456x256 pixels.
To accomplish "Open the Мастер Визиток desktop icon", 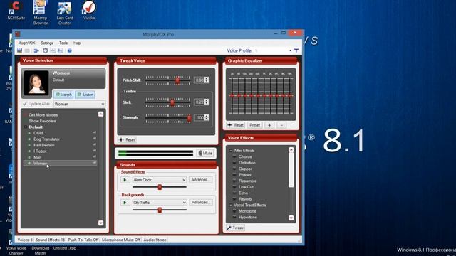I will (40, 13).
